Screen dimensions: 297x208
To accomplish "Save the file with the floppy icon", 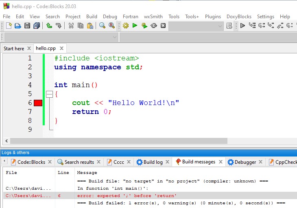I will click(x=27, y=26).
